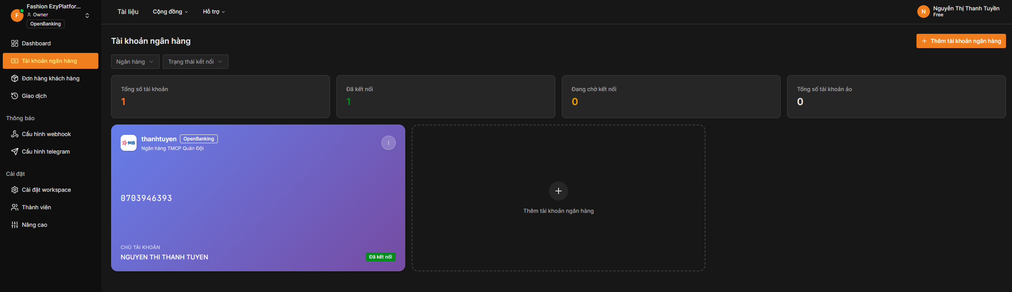
Task: Click the Dashboard grid icon in sidebar
Action: (x=15, y=43)
